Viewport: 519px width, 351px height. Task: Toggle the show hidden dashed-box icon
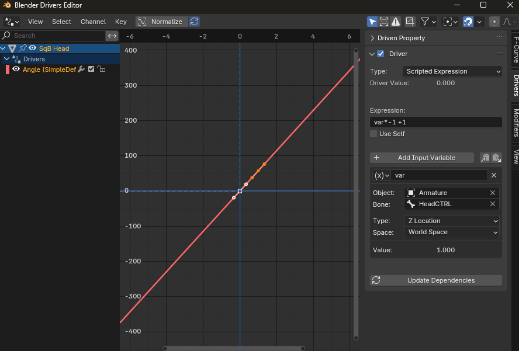click(384, 22)
